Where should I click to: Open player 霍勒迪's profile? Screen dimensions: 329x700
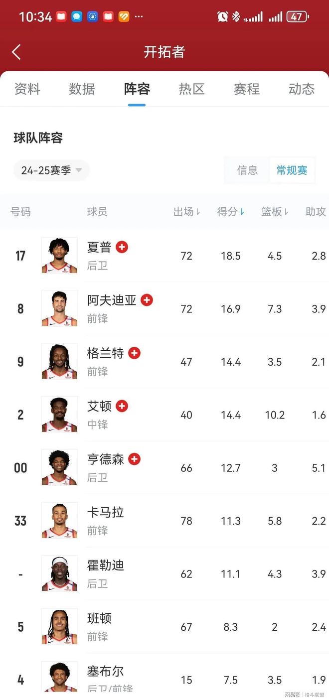click(x=105, y=565)
